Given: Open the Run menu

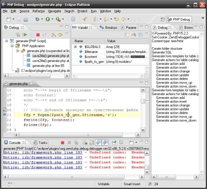Looking at the screenshot, I should (94, 11).
